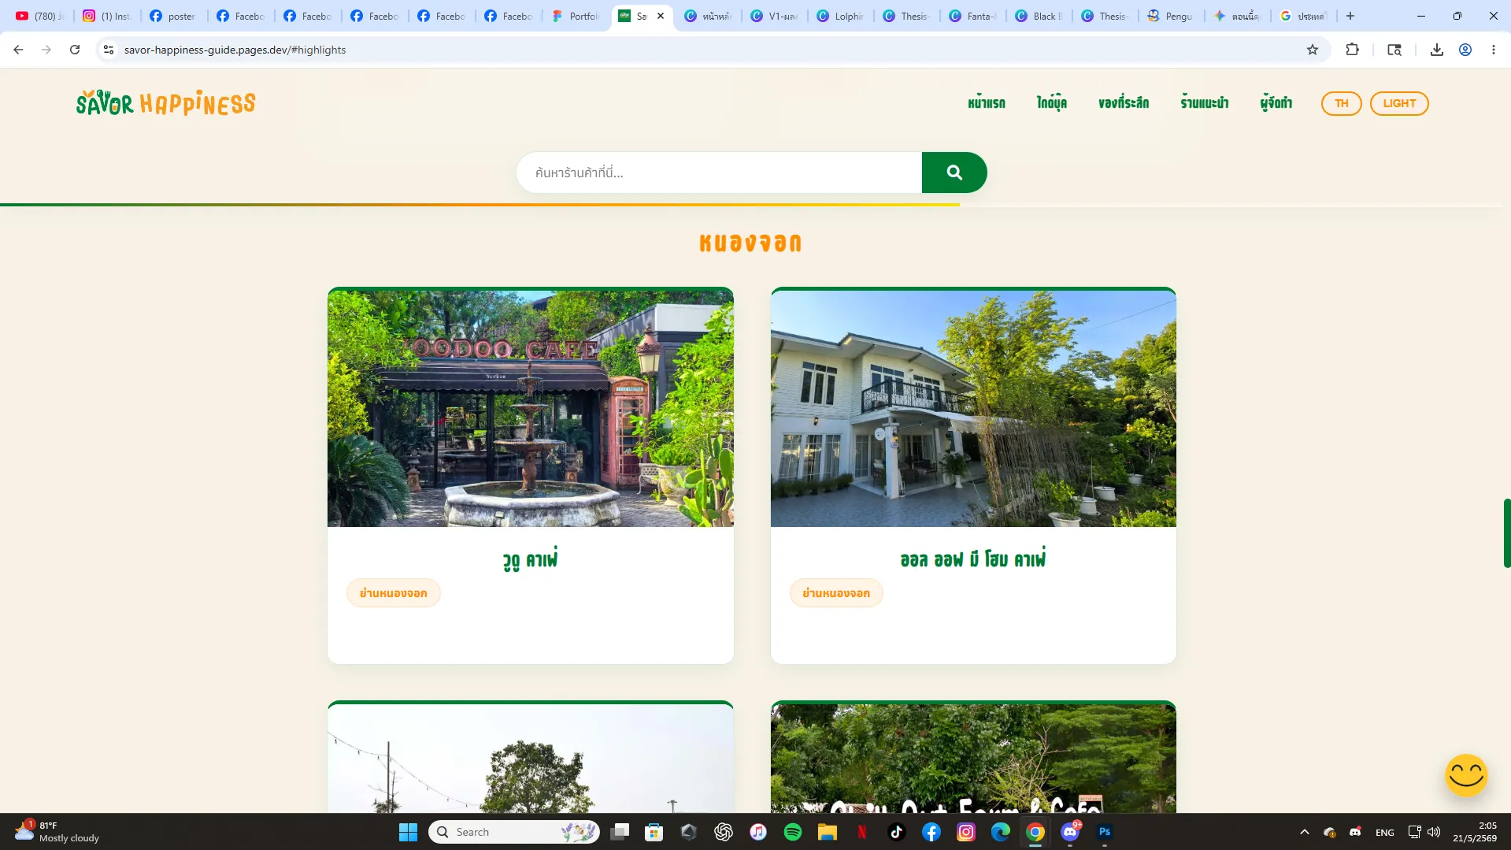This screenshot has height=850, width=1511.
Task: Click the Chill Out Farm & Cafe photo
Action: pos(973,758)
